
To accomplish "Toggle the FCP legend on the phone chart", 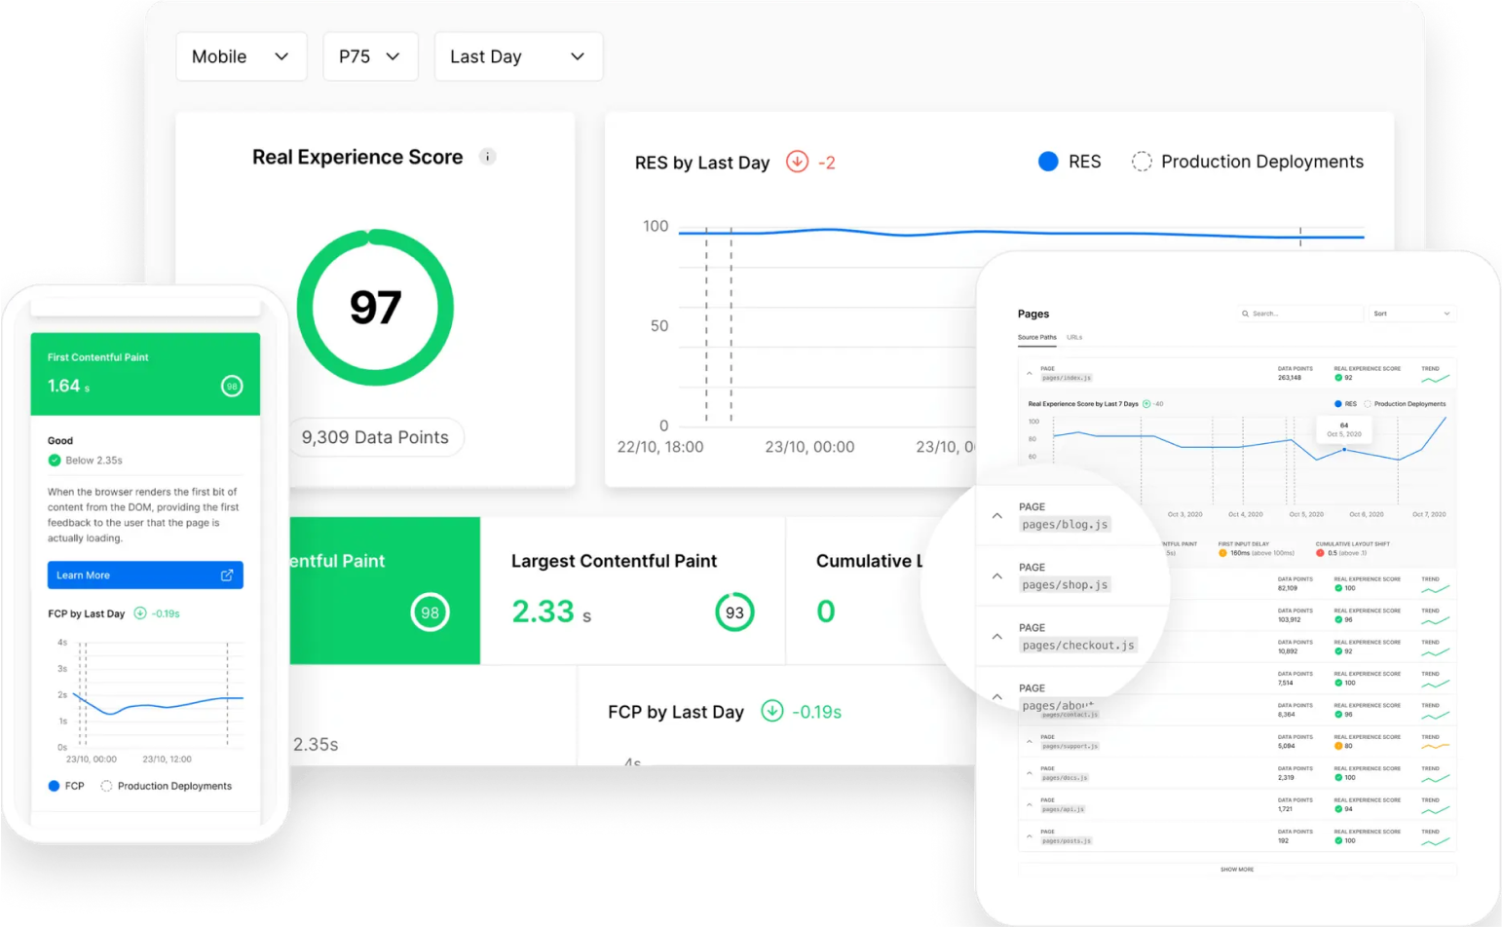I will pyautogui.click(x=66, y=786).
